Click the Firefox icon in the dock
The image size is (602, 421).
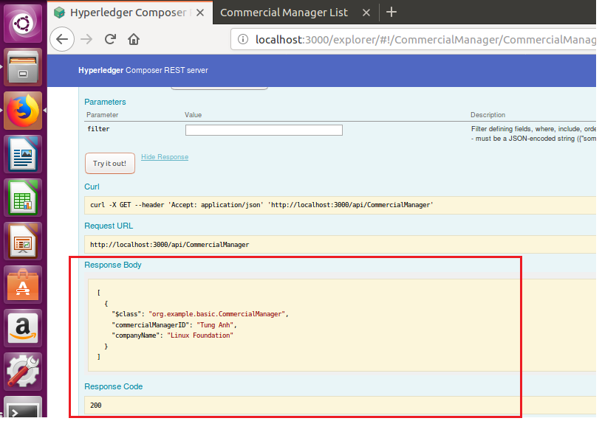[23, 111]
